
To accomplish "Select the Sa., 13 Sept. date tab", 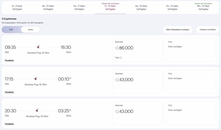I will (141, 7).
